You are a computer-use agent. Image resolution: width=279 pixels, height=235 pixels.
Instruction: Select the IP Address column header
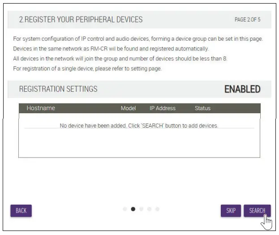pos(163,108)
